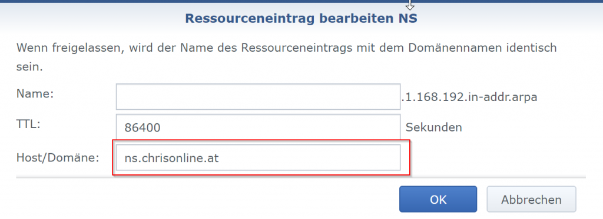
Task: Confirm the NS record with OK
Action: [438, 199]
